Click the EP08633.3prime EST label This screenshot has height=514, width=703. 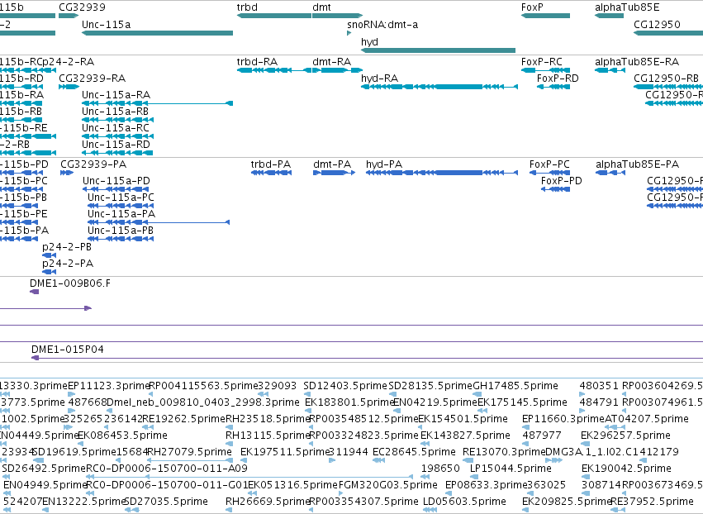(x=487, y=485)
